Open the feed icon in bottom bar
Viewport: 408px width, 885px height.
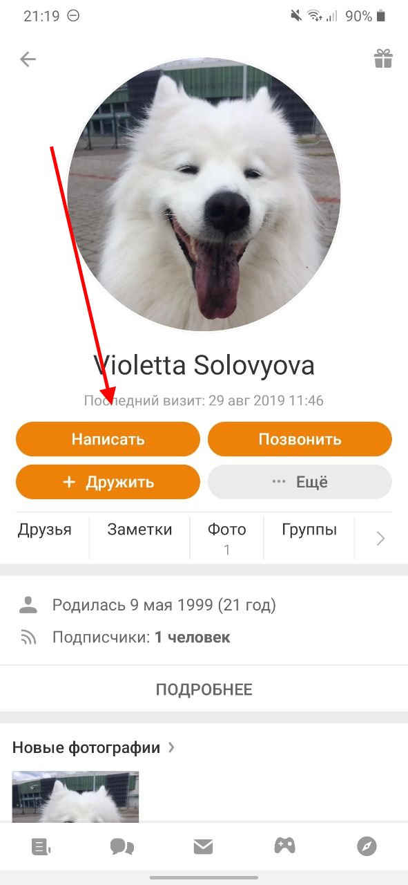(41, 846)
